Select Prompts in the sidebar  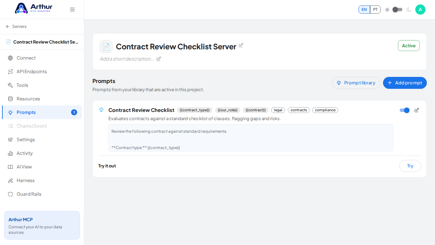(x=42, y=112)
